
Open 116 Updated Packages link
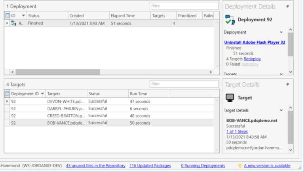150,166
